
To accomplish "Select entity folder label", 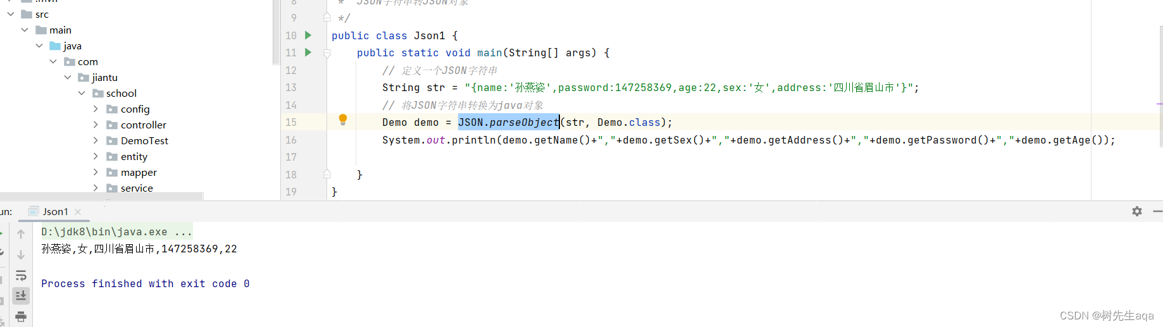I will click(x=134, y=156).
